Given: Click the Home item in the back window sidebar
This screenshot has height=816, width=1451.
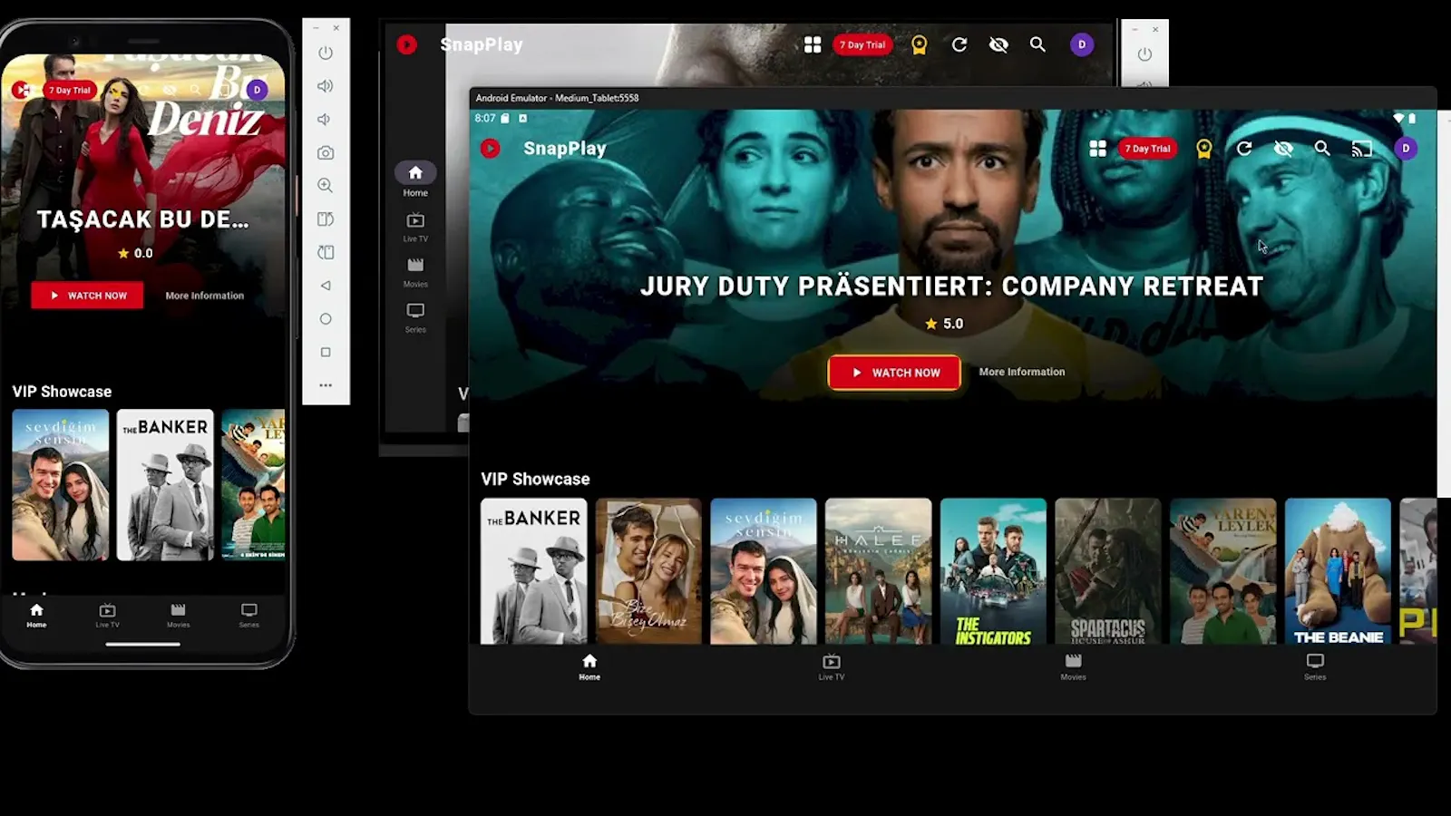Looking at the screenshot, I should 415,180.
